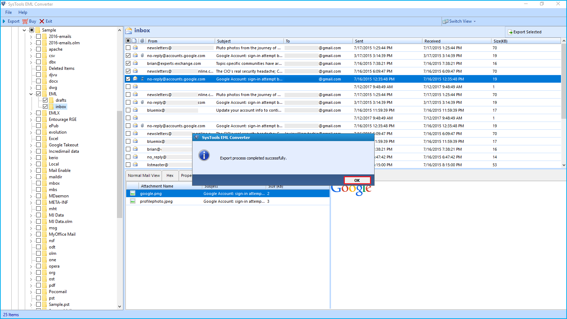Click the Incredimail data folder icon
The height and width of the screenshot is (319, 567).
(x=44, y=151)
